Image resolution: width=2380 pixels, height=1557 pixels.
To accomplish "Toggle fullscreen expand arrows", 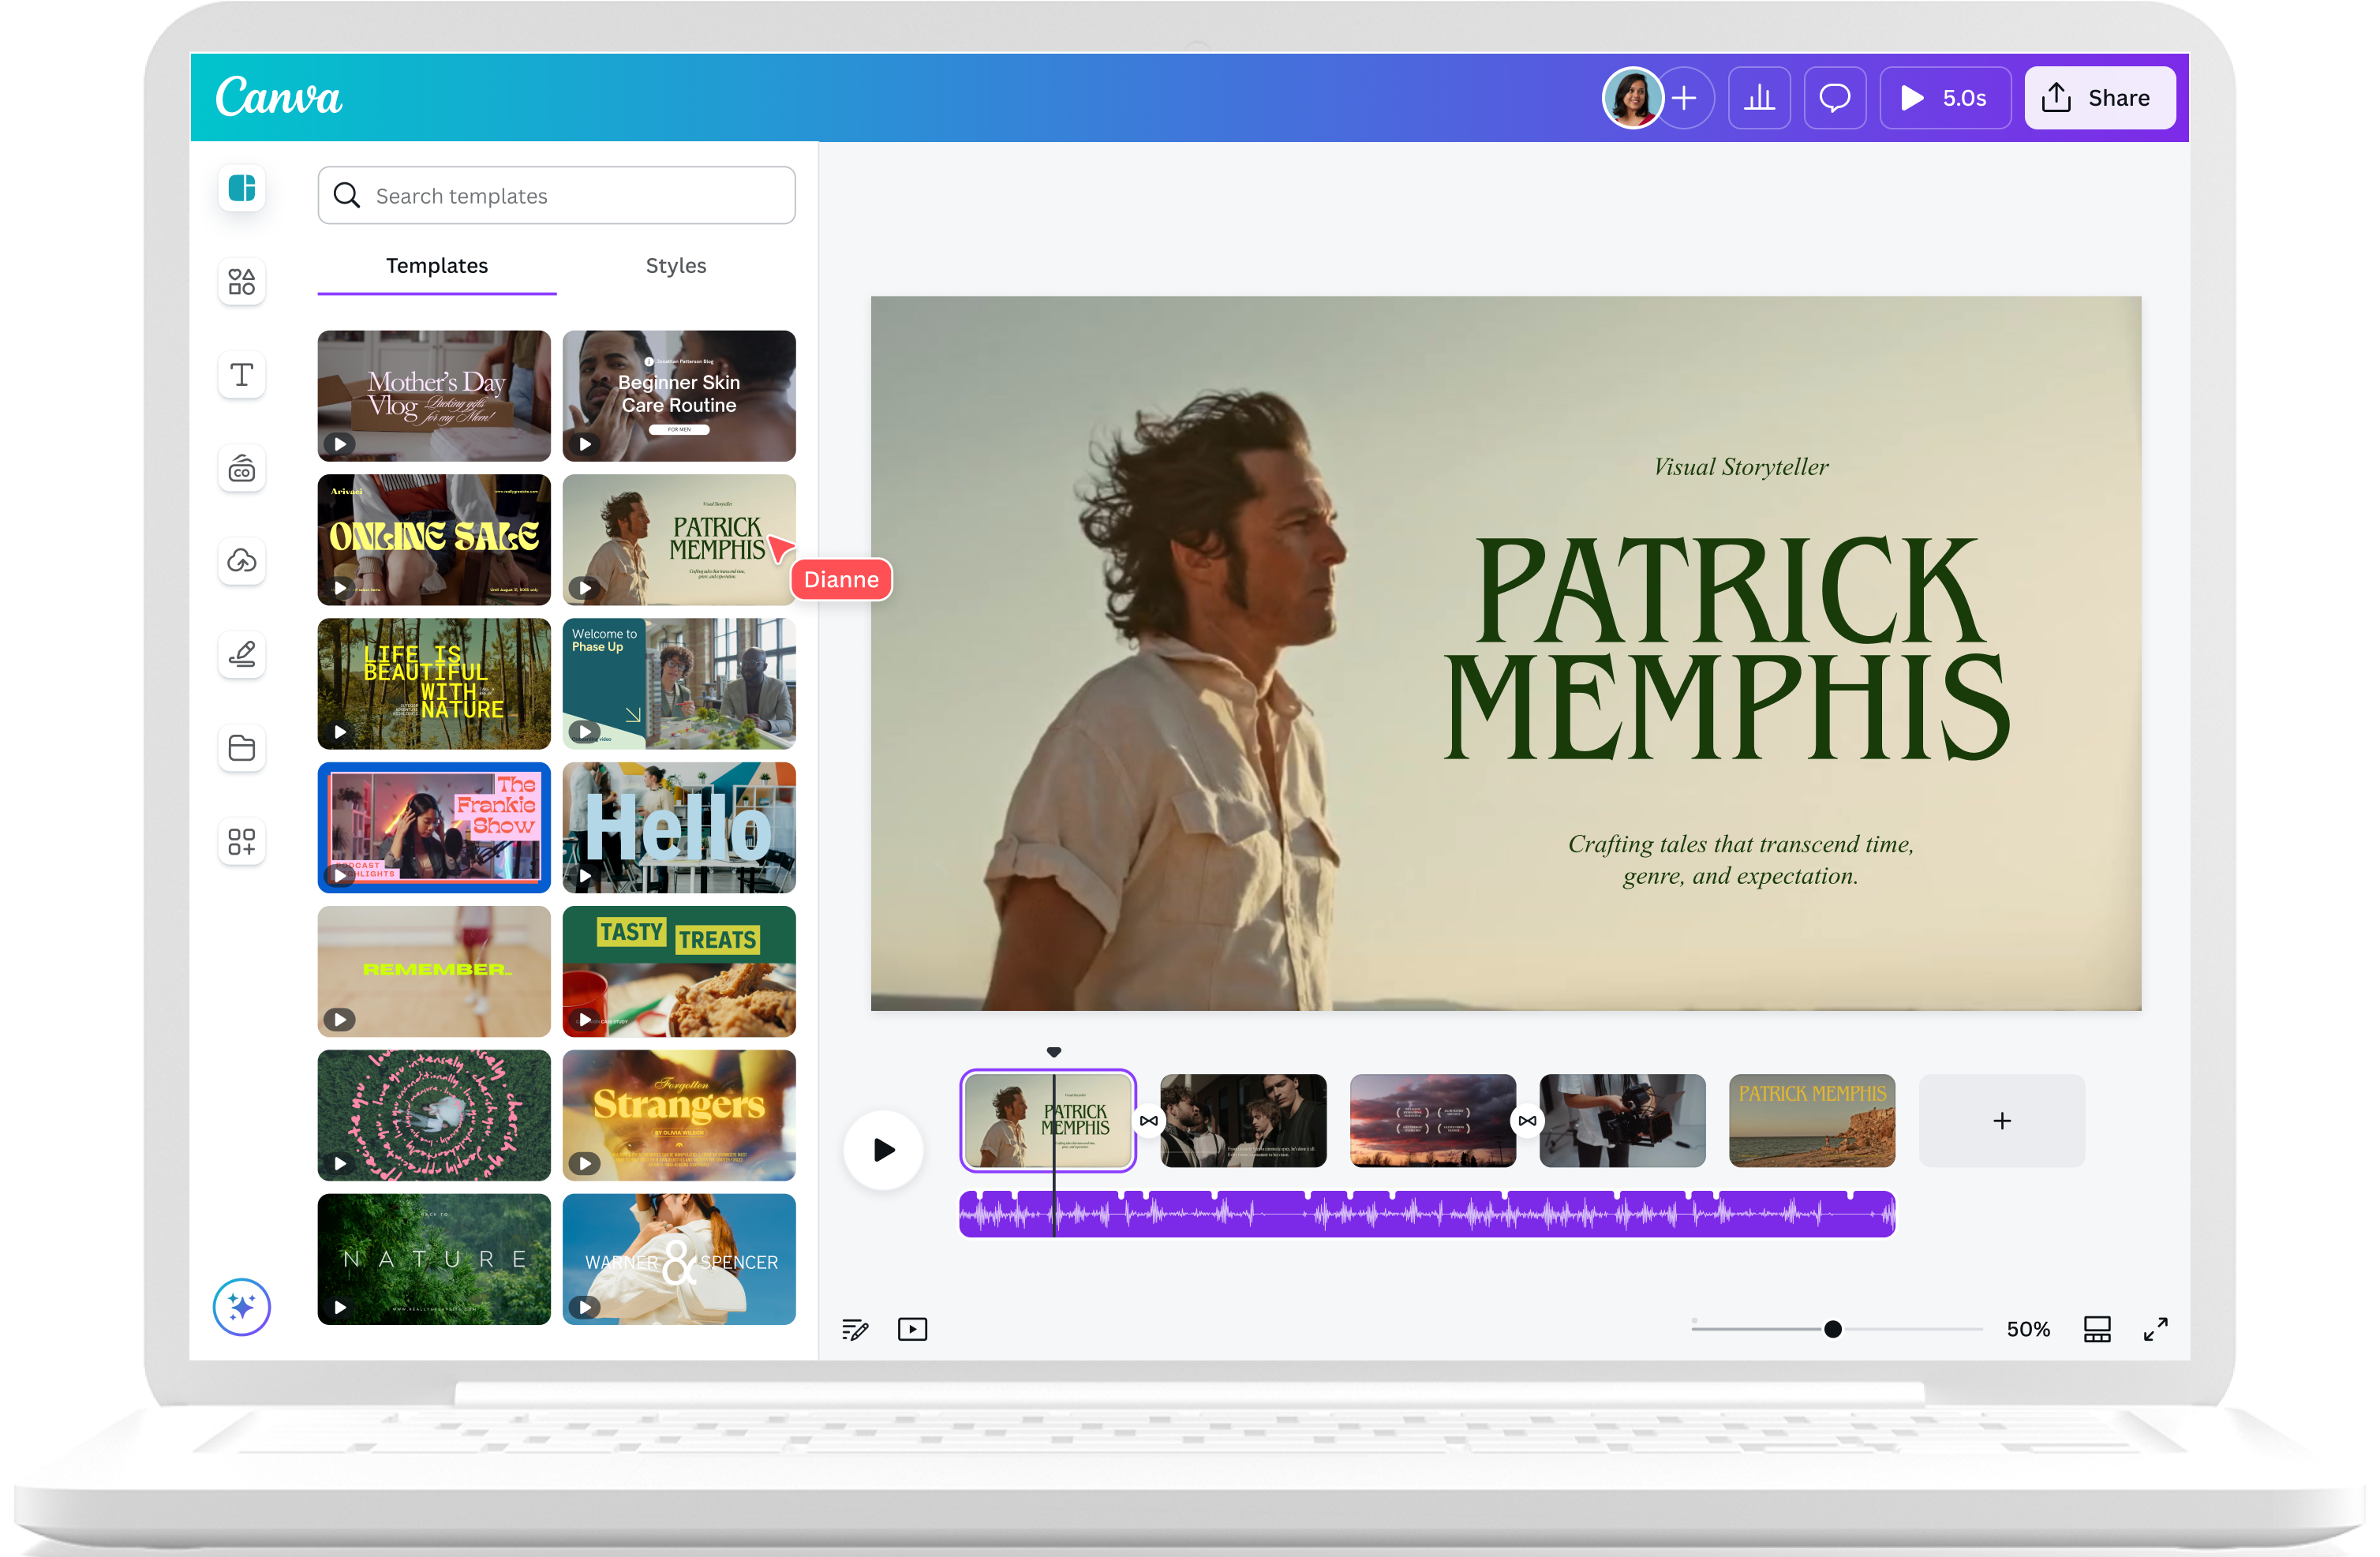I will (x=2155, y=1329).
